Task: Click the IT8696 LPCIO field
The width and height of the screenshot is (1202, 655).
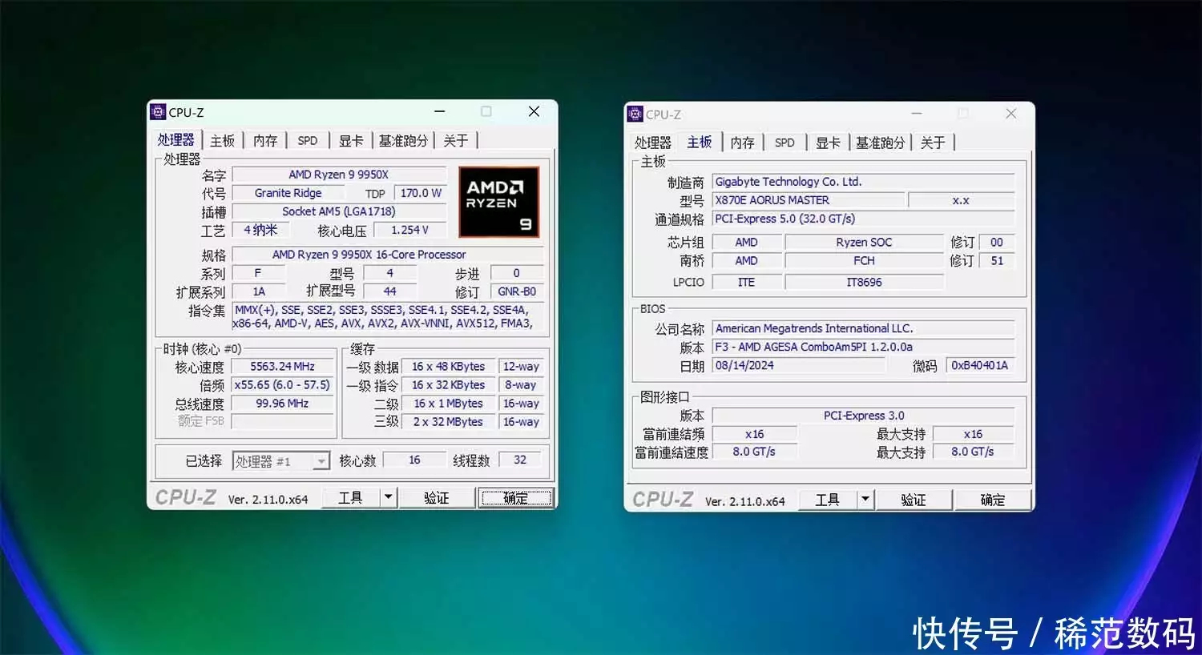Action: (x=864, y=282)
